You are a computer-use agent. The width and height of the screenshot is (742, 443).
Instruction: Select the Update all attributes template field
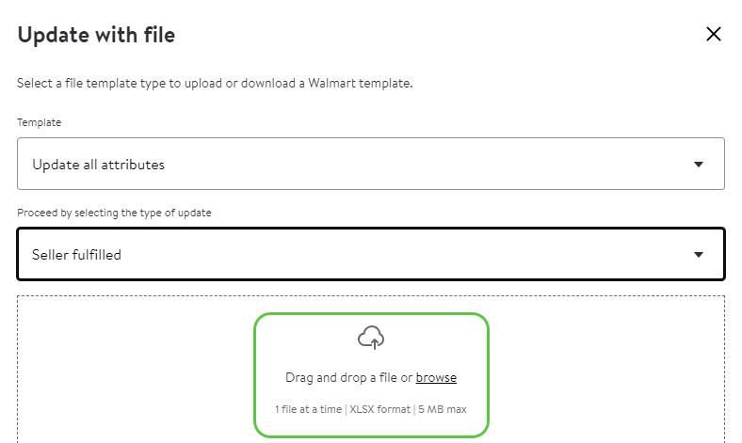tap(371, 164)
